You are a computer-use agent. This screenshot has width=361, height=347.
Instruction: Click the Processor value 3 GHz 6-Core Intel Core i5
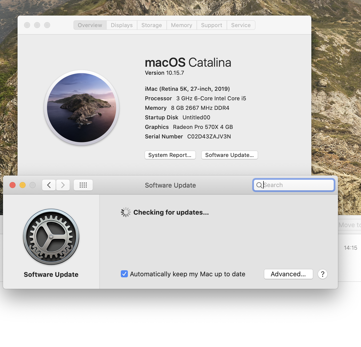(211, 98)
